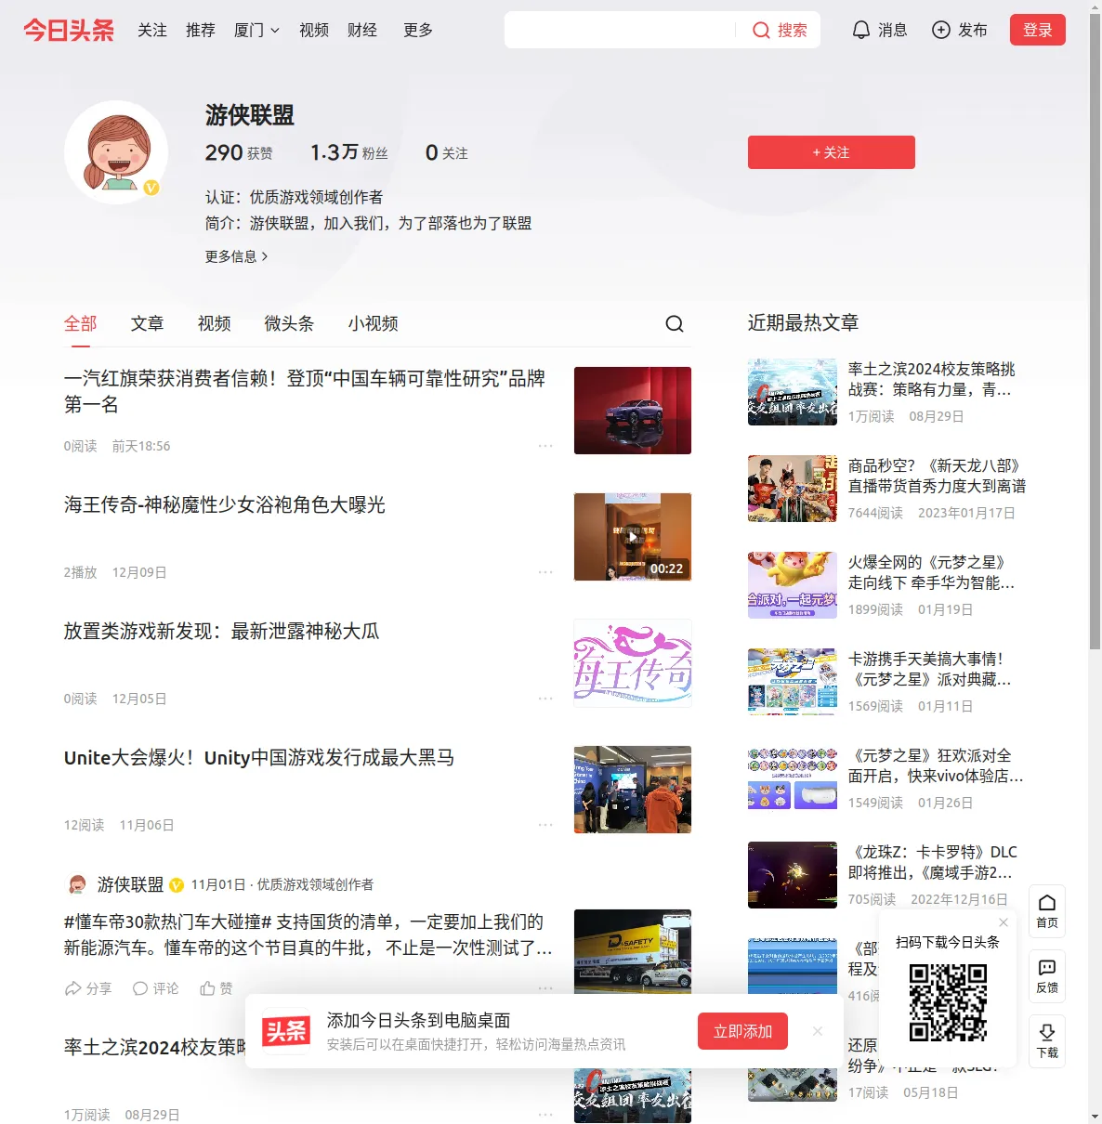The image size is (1102, 1124).
Task: Click 评论 comment icon on micro post
Action: click(140, 988)
